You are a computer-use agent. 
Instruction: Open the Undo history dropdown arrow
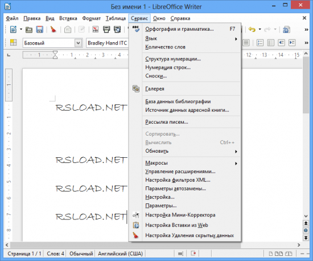260,30
